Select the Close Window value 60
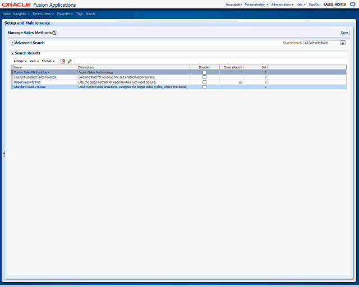 241,82
